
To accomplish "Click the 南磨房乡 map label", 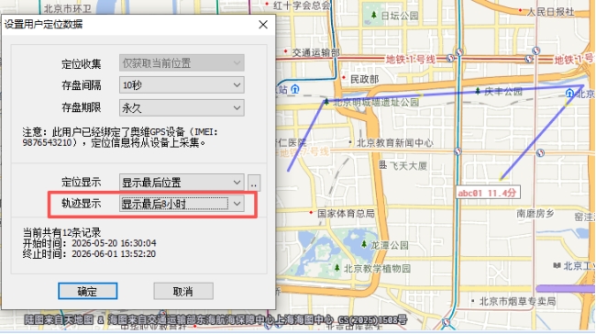I will pyautogui.click(x=535, y=214).
